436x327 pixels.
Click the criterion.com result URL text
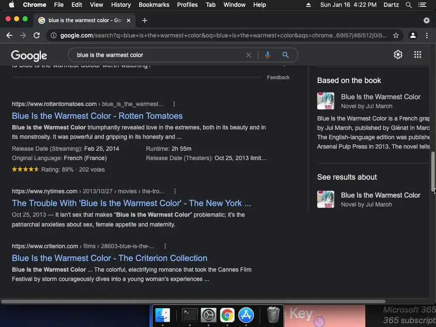tap(83, 246)
